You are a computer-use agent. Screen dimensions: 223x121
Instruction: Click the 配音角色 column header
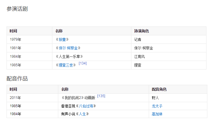tap(159, 89)
